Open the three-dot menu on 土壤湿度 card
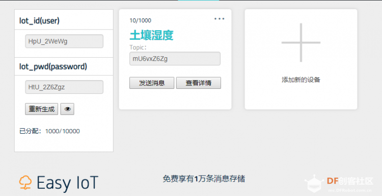Viewport: 382px width, 196px height. coord(219,19)
